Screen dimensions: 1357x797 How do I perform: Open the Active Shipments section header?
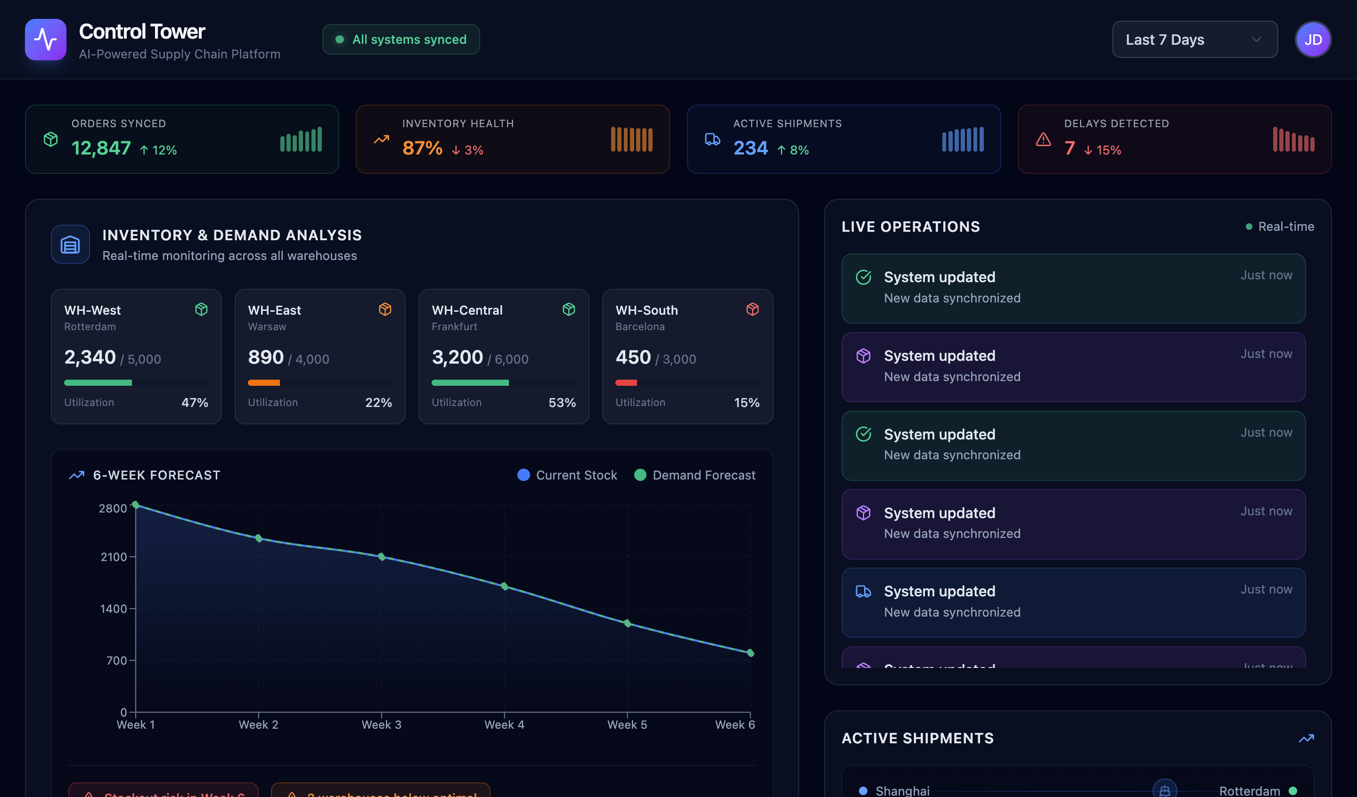(x=917, y=738)
